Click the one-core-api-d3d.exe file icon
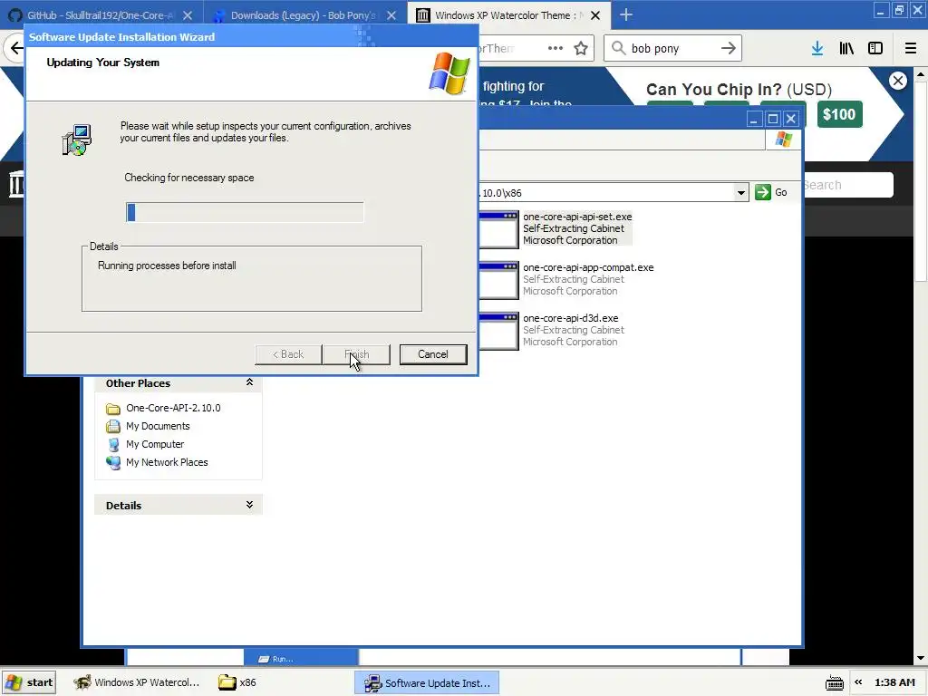The image size is (928, 696). click(499, 331)
